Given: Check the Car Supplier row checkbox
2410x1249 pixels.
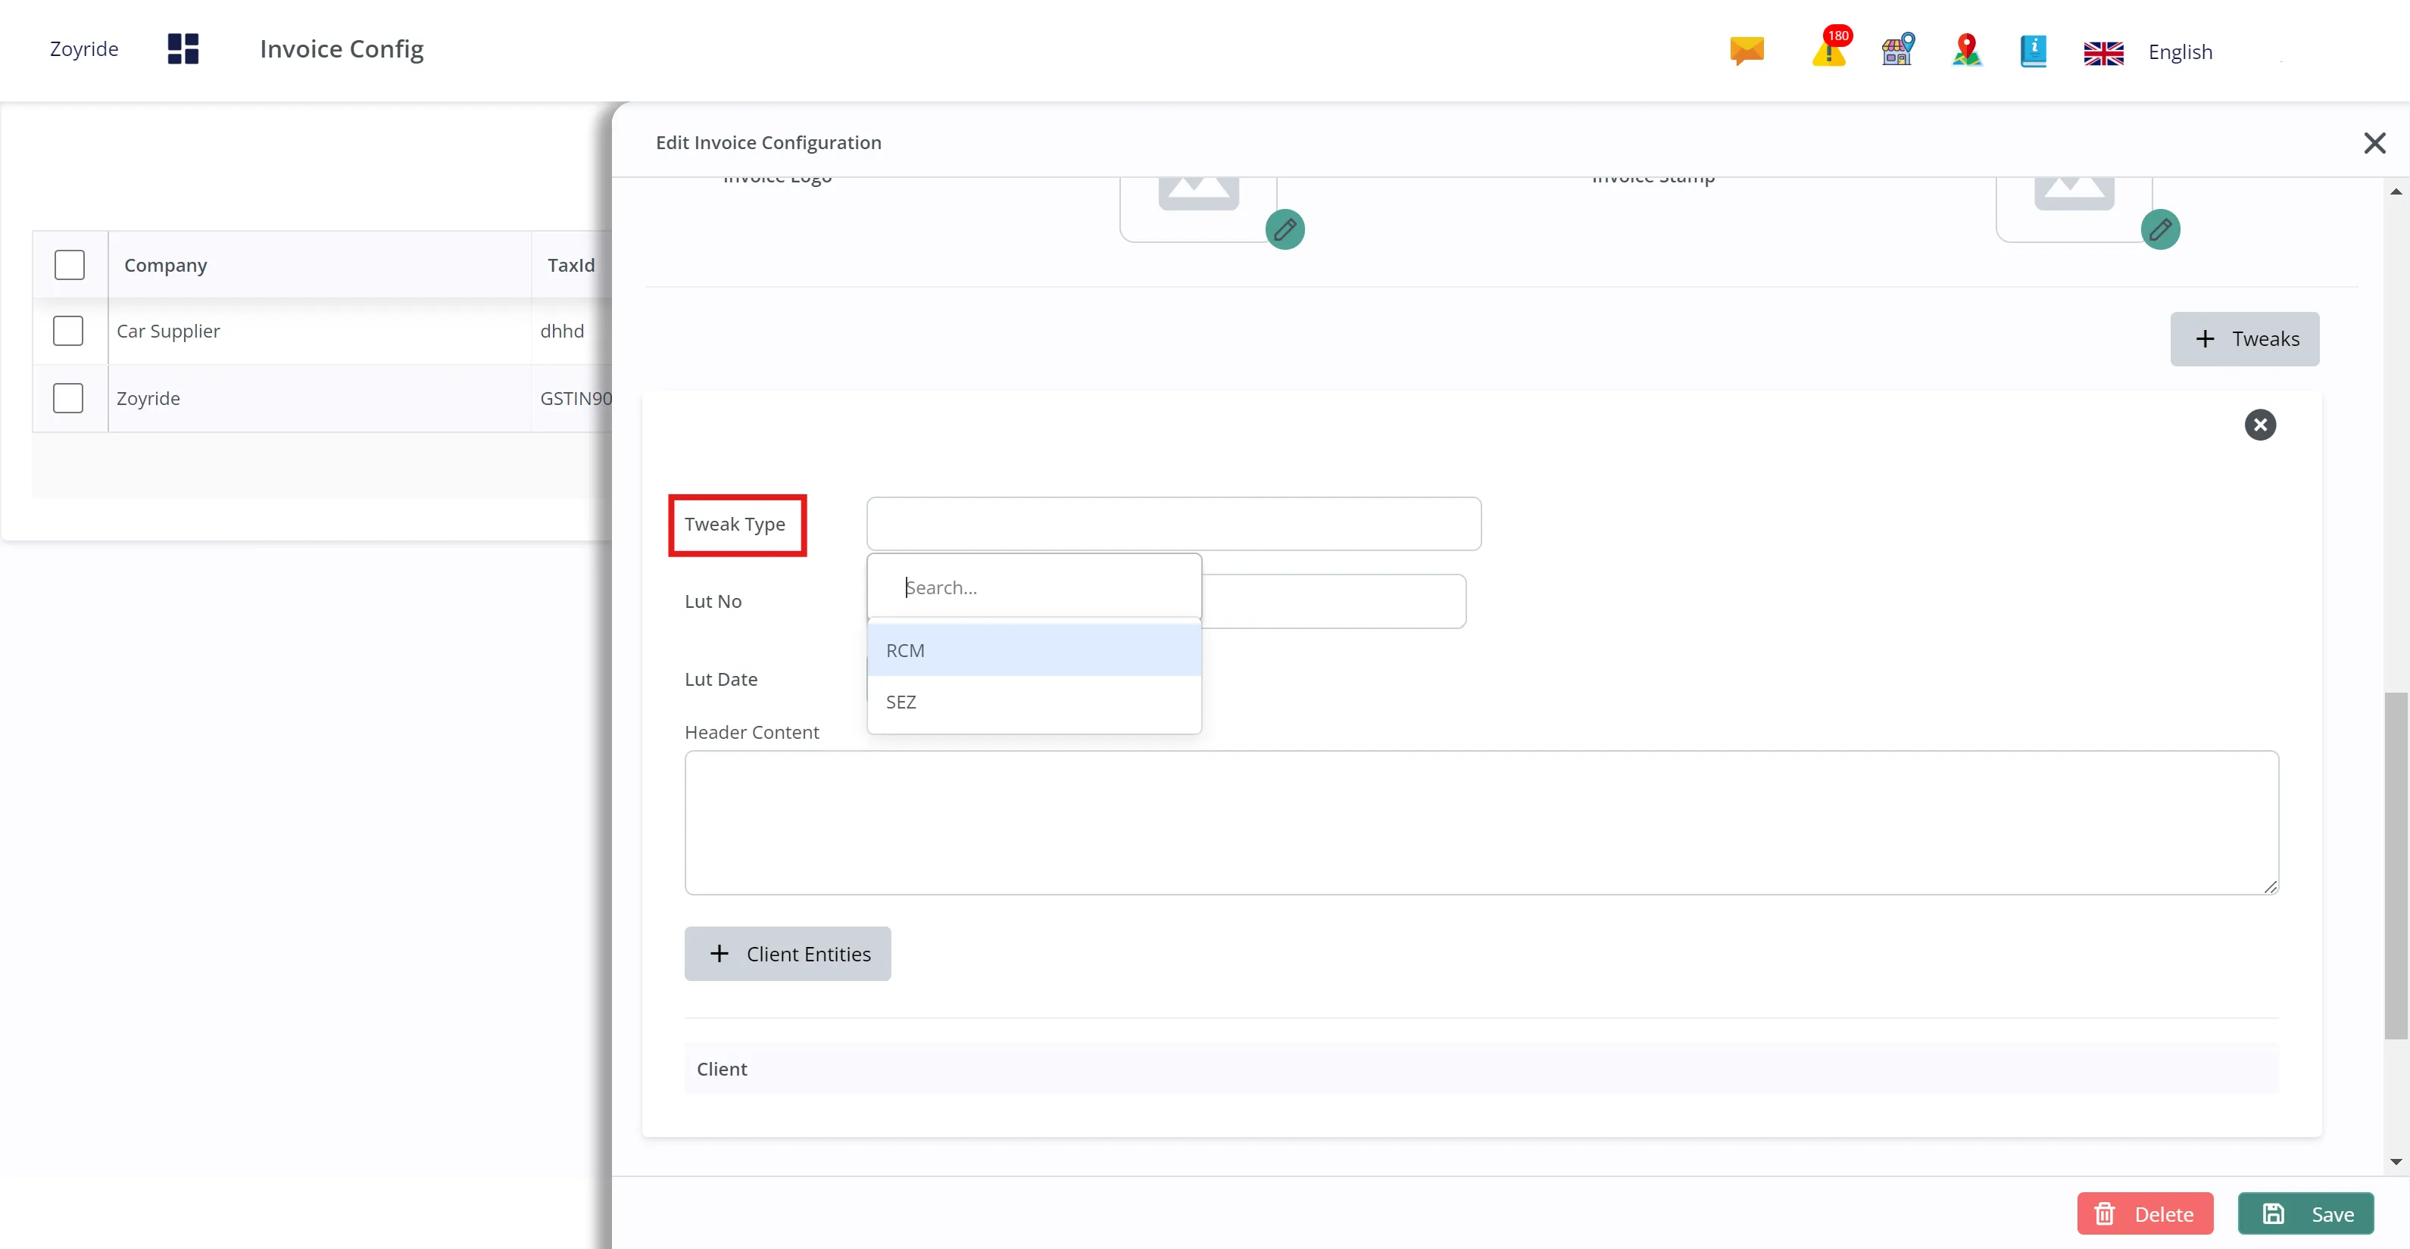Looking at the screenshot, I should click(x=68, y=331).
